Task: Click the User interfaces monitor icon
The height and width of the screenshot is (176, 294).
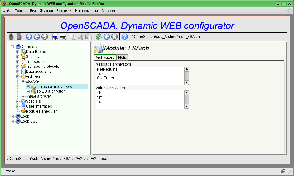Action: 23,106
